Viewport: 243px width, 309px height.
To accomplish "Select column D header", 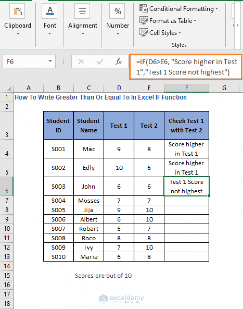I will 119,88.
